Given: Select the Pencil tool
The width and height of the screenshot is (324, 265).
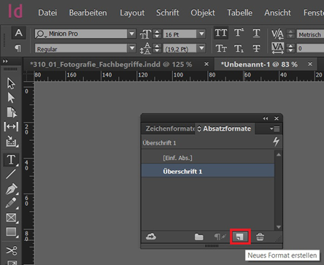Looking at the screenshot, I should tap(11, 203).
